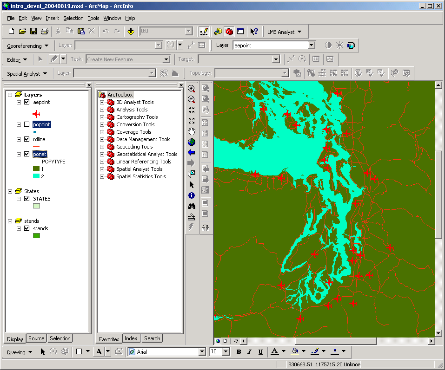This screenshot has height=370, width=445.
Task: Click the Go Back To Previous Extent arrow
Action: pos(191,152)
